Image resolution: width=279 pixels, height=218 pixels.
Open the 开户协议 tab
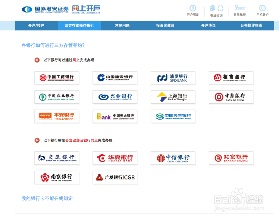pos(208,25)
